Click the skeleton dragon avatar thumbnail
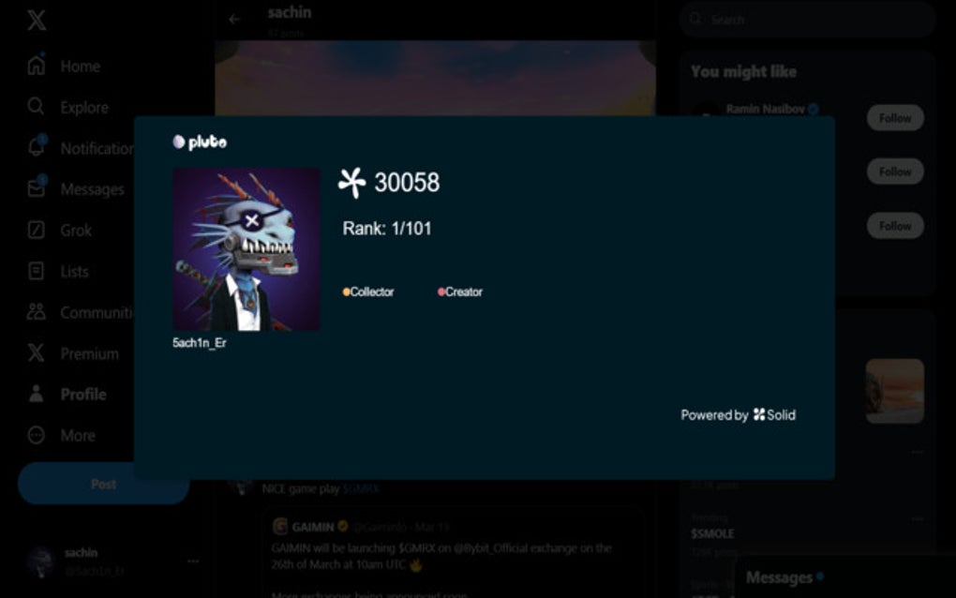The height and width of the screenshot is (598, 956). click(x=246, y=250)
